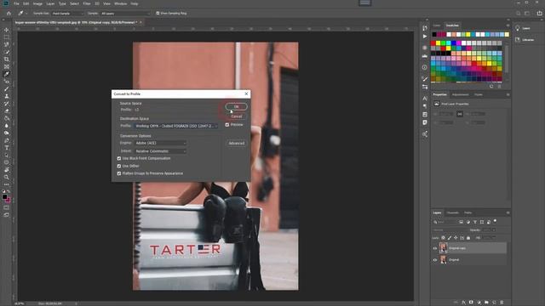
Task: Switch to the Channels tab
Action: [x=452, y=212]
